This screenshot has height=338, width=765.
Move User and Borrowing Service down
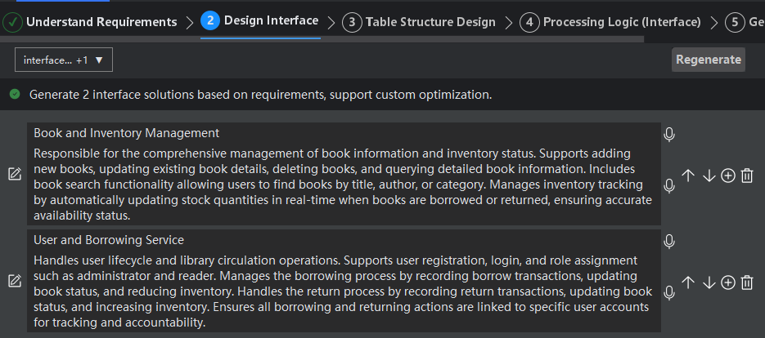709,282
